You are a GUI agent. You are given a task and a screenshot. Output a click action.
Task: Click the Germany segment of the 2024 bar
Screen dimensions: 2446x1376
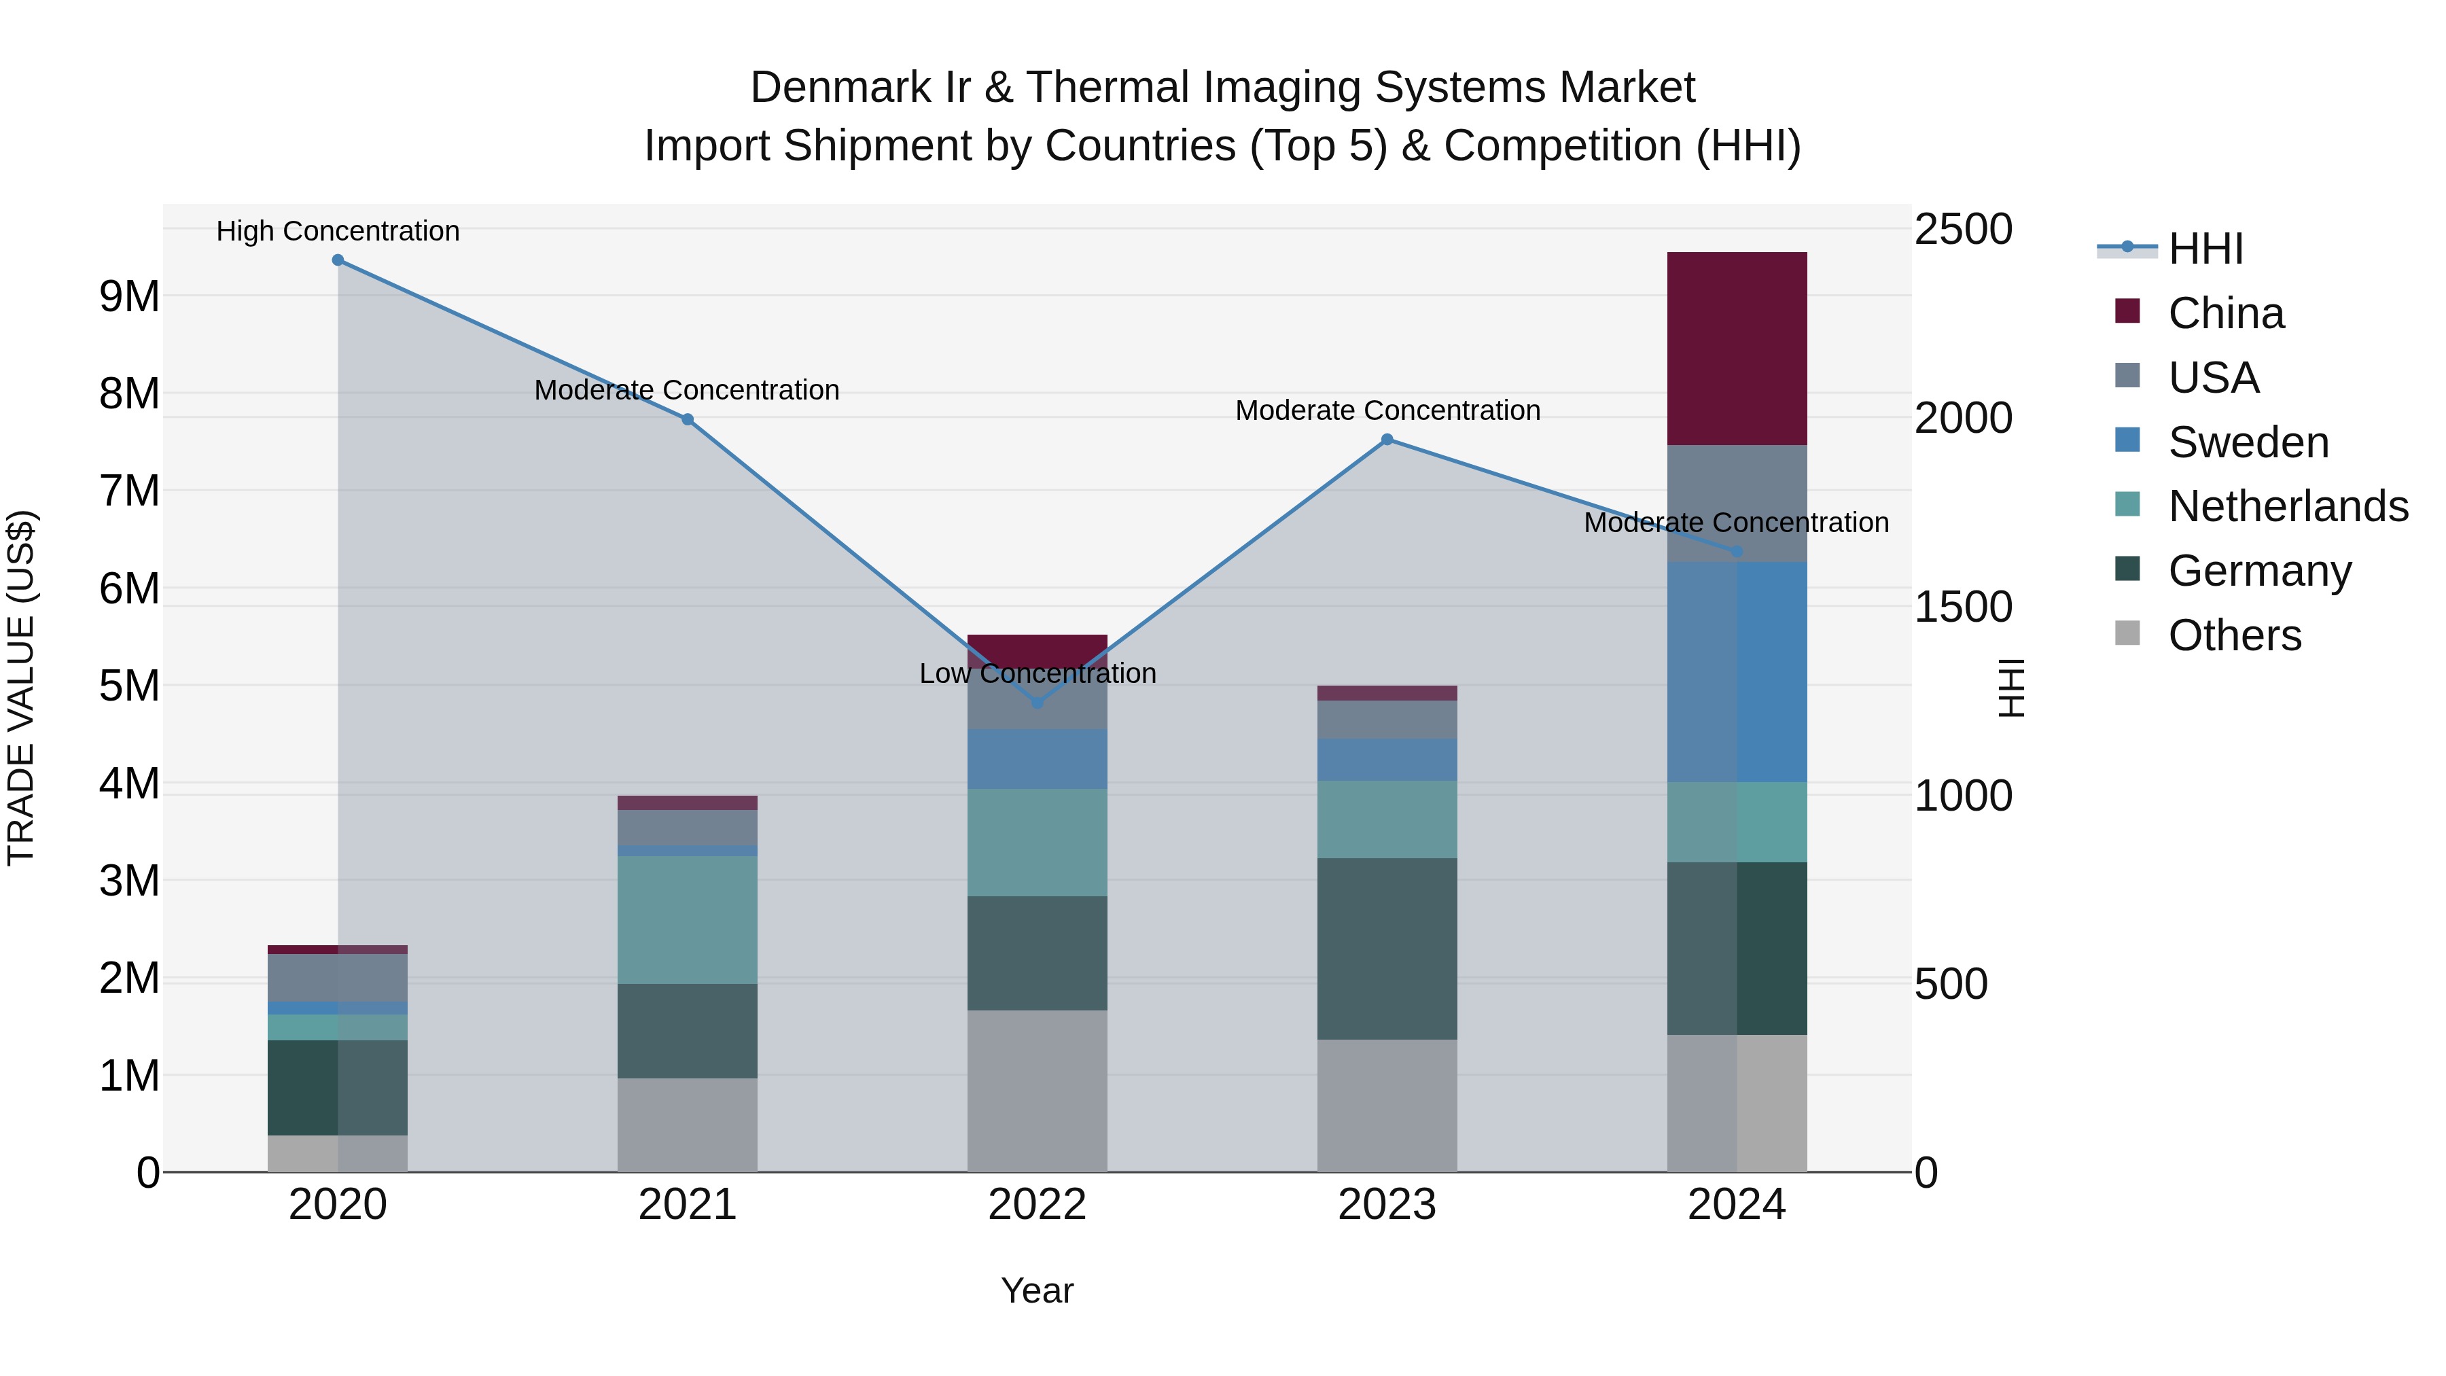1737,949
